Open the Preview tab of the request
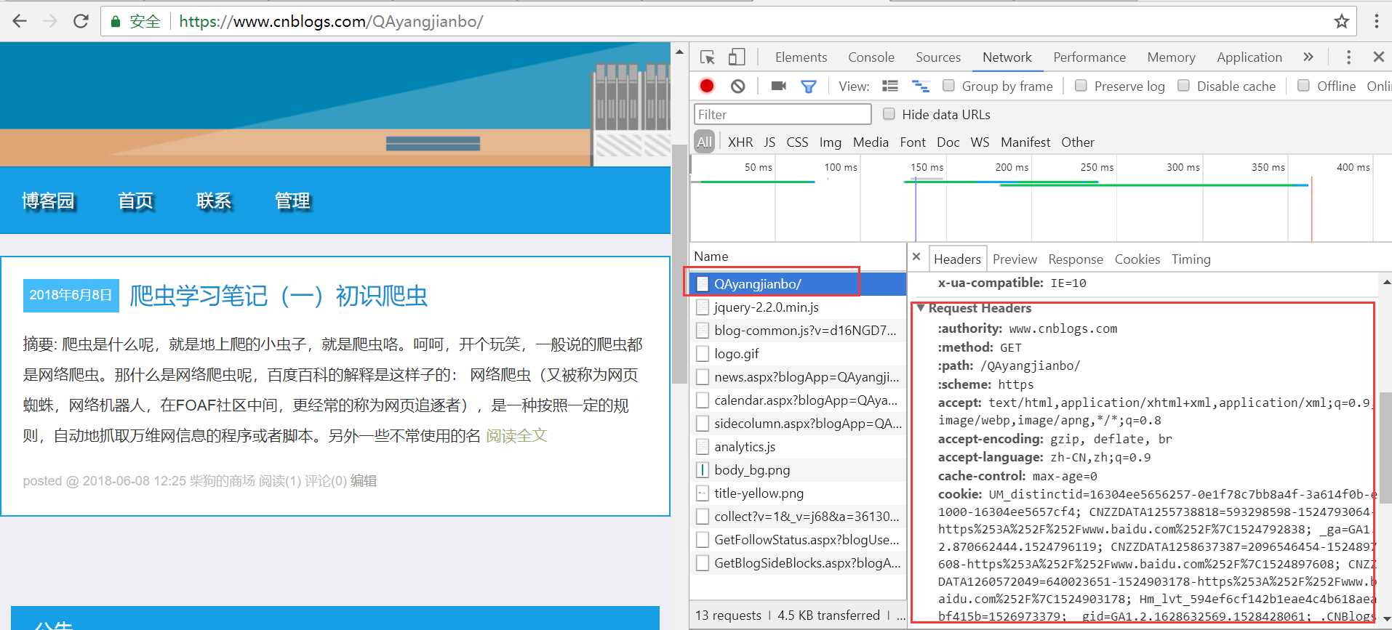Screen dimensions: 1392x630 (x=1015, y=259)
